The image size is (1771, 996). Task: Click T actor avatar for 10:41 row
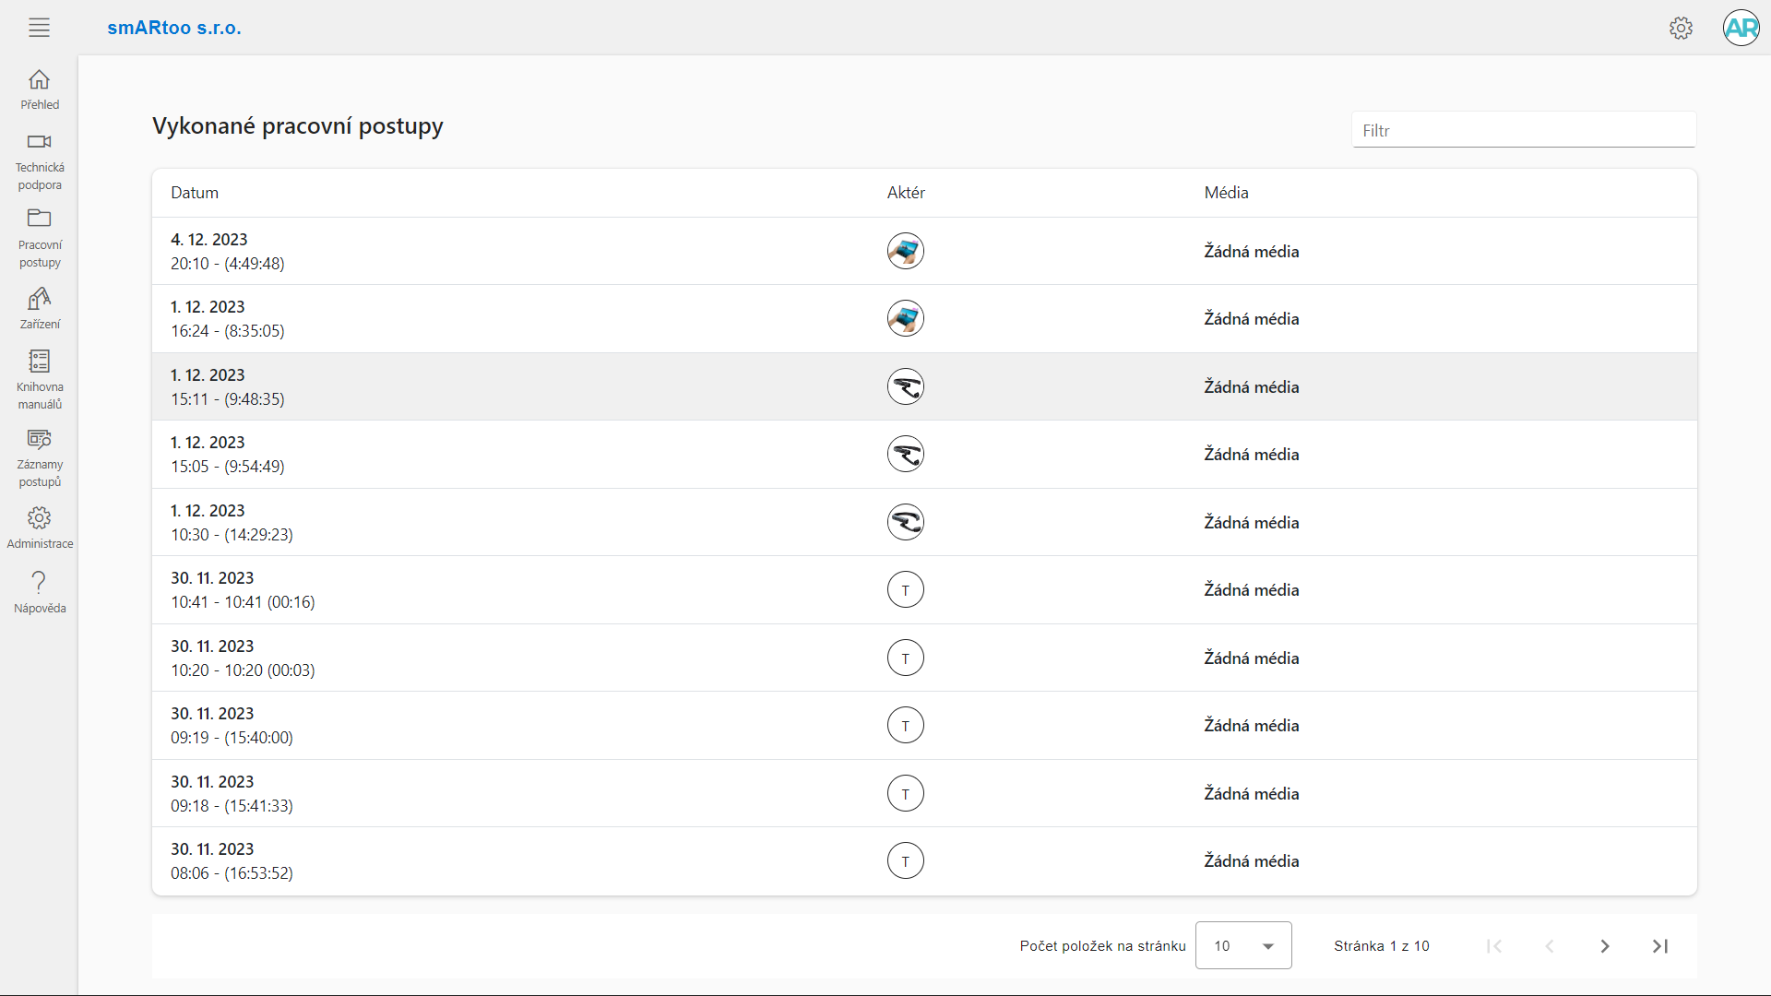(905, 589)
